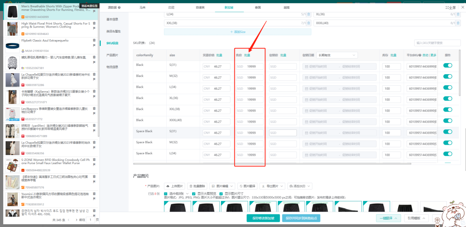Delete the Flipbelt Classic product from list
The width and height of the screenshot is (466, 227).
[94, 40]
